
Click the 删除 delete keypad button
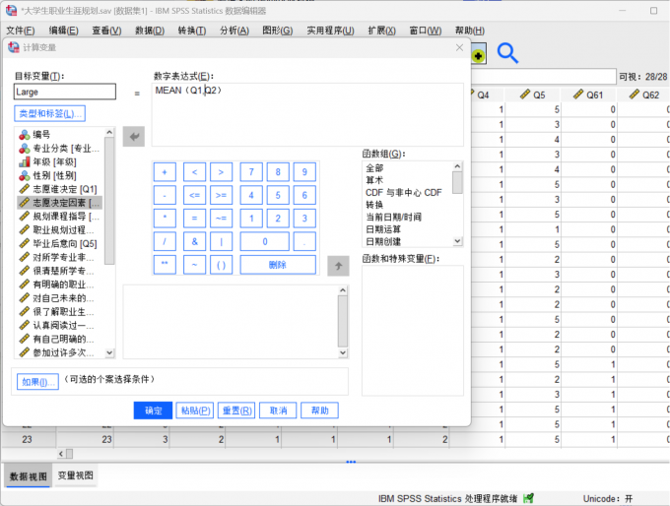click(x=278, y=264)
